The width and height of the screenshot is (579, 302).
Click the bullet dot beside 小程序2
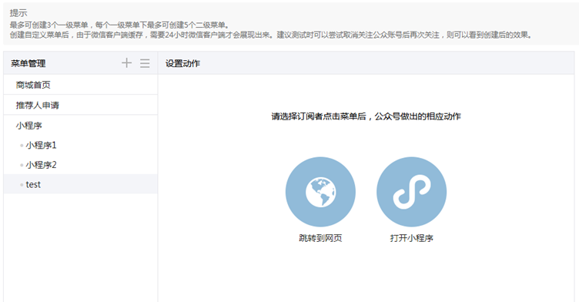tap(22, 165)
